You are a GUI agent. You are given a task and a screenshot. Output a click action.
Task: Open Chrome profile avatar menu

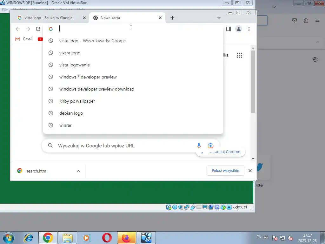239,29
